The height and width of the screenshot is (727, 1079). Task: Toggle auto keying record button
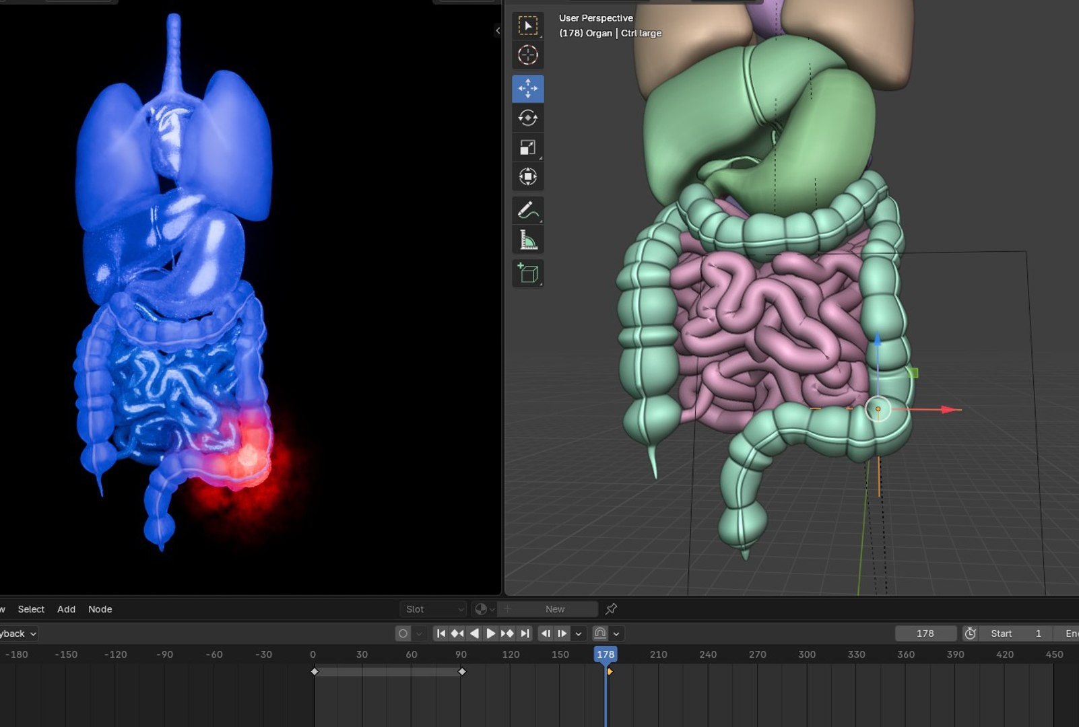point(403,633)
